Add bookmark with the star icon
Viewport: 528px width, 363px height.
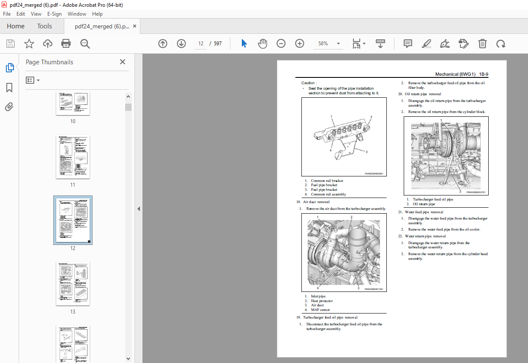click(x=29, y=44)
